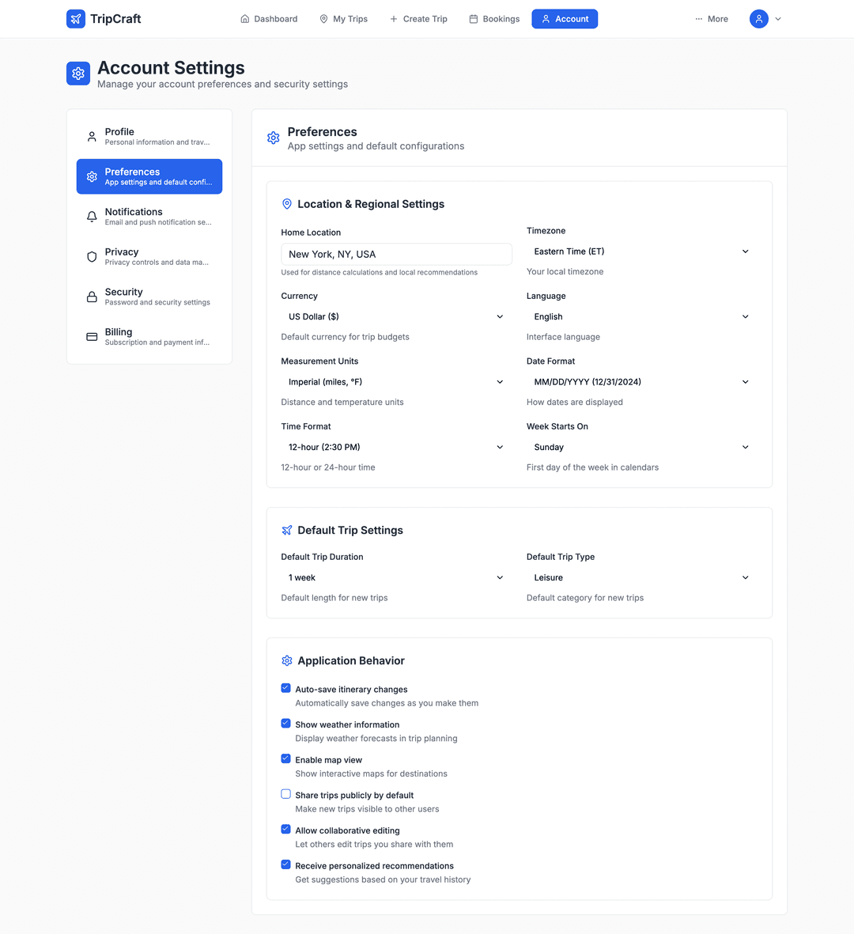Uncheck Show weather information
The height and width of the screenshot is (934, 854).
(285, 723)
